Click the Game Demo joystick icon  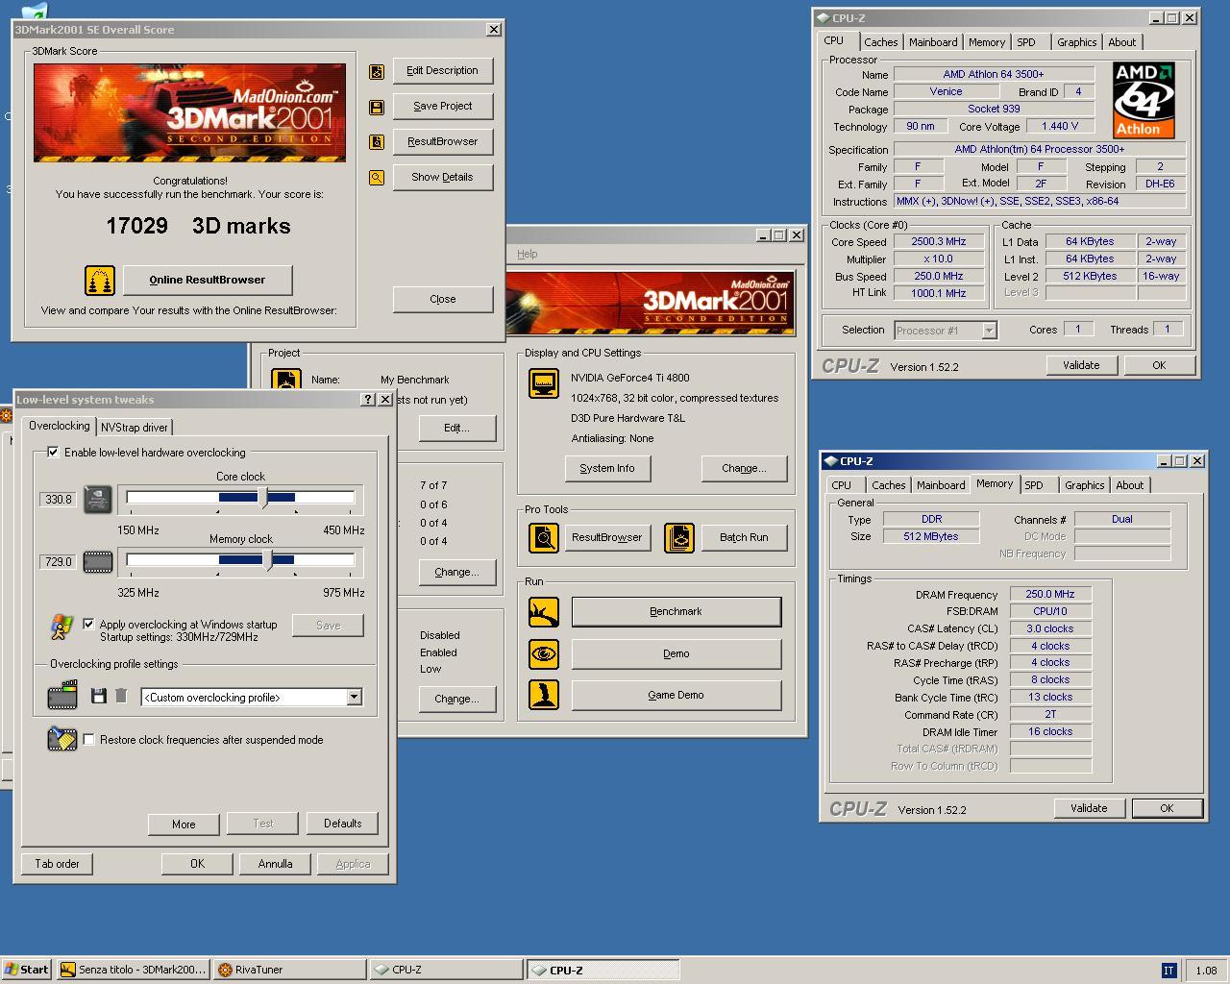[x=544, y=695]
